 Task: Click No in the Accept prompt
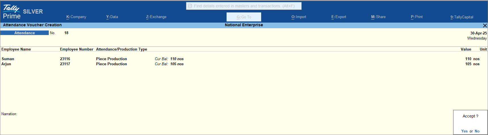click(x=477, y=131)
